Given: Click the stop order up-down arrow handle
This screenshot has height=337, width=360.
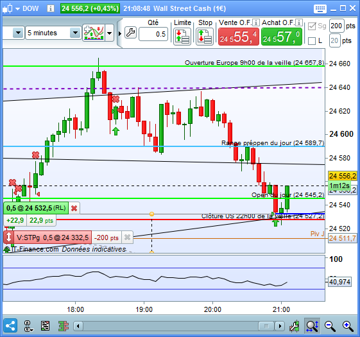Looking at the screenshot, I should pyautogui.click(x=8, y=237).
